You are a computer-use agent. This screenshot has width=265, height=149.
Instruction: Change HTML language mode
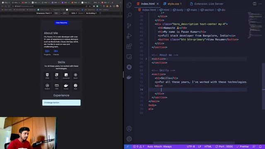click(208, 147)
